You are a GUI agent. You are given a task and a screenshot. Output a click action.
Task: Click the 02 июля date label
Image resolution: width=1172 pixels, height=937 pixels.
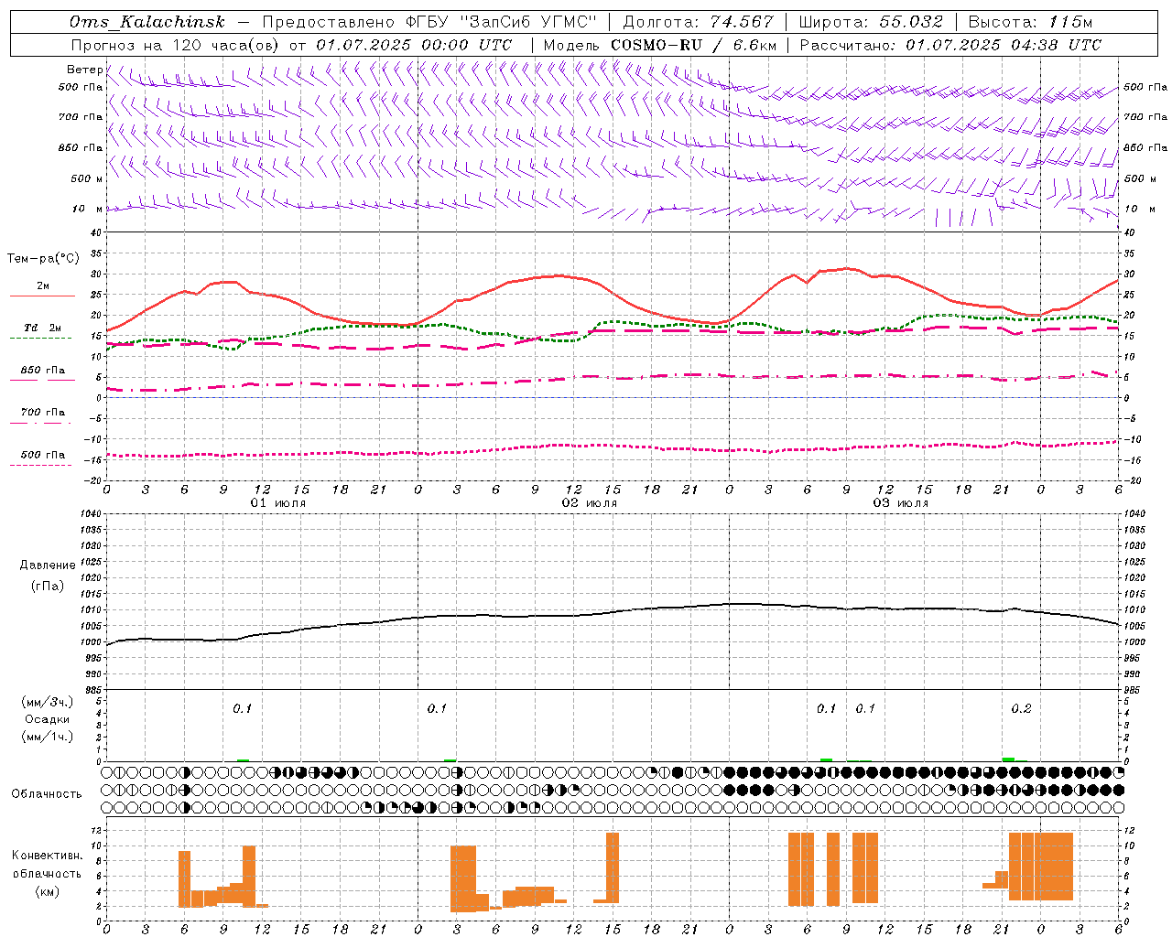[x=590, y=503]
